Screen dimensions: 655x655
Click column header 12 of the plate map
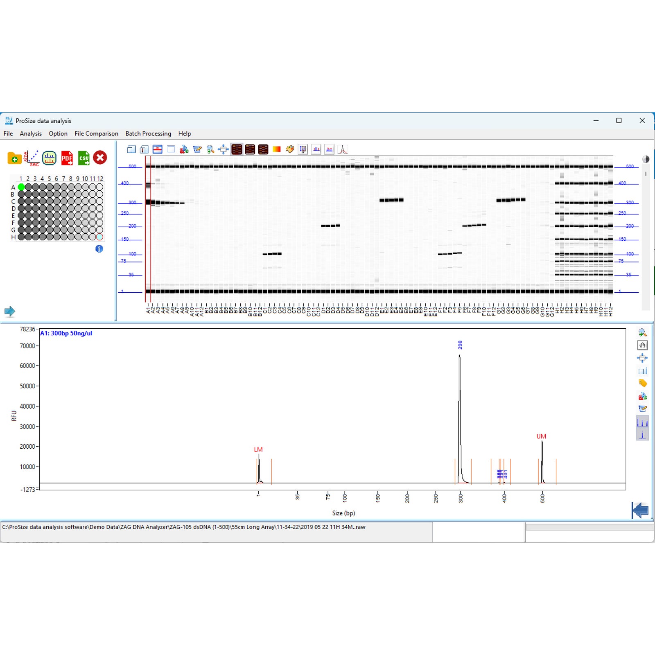[100, 178]
